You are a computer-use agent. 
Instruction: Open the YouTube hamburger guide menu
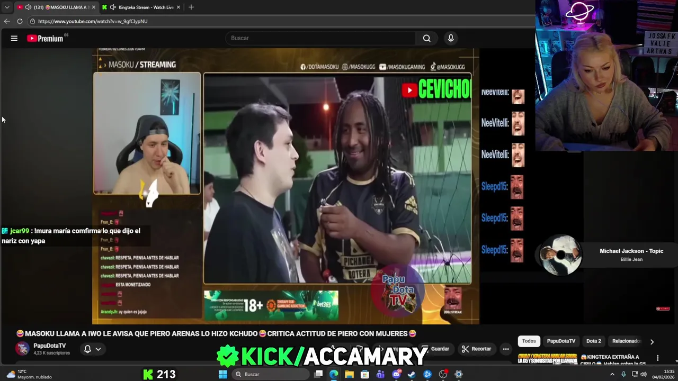point(14,38)
